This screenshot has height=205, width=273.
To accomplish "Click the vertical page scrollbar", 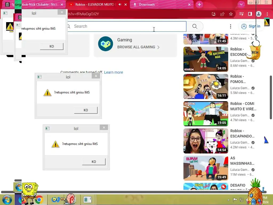I will [271, 97].
